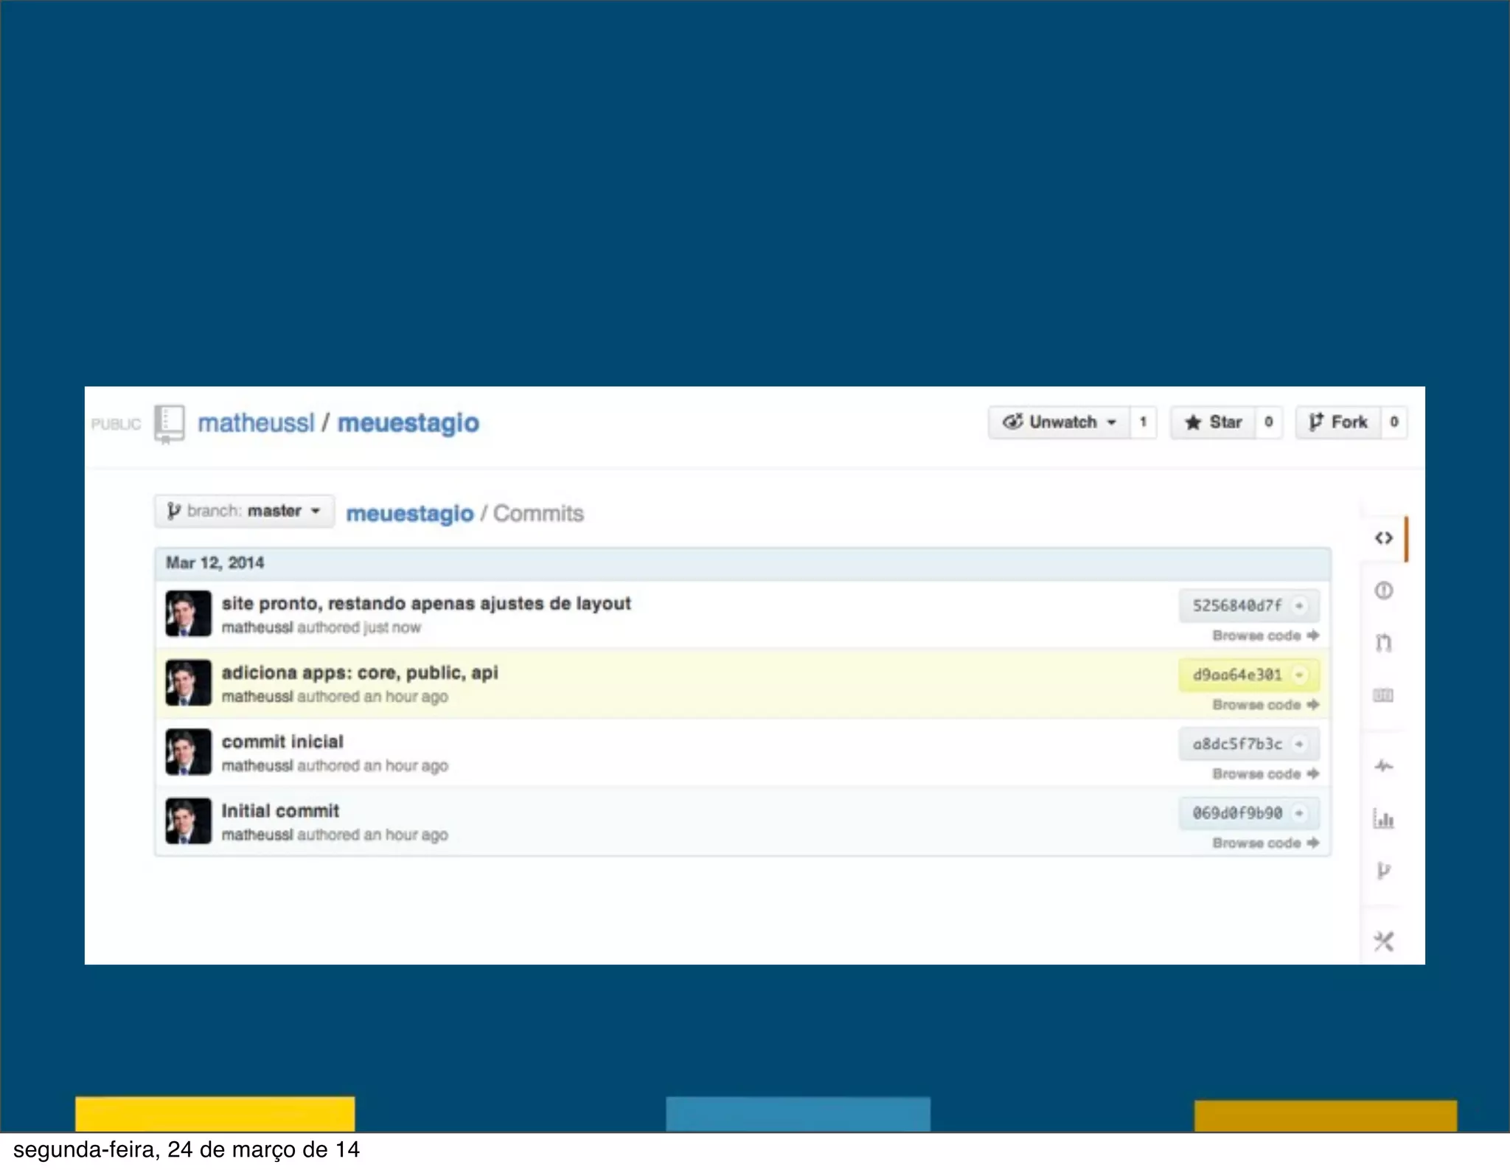Click the 'segunda-feira, 24 de março de 14' footer text
The height and width of the screenshot is (1170, 1510).
(x=187, y=1150)
